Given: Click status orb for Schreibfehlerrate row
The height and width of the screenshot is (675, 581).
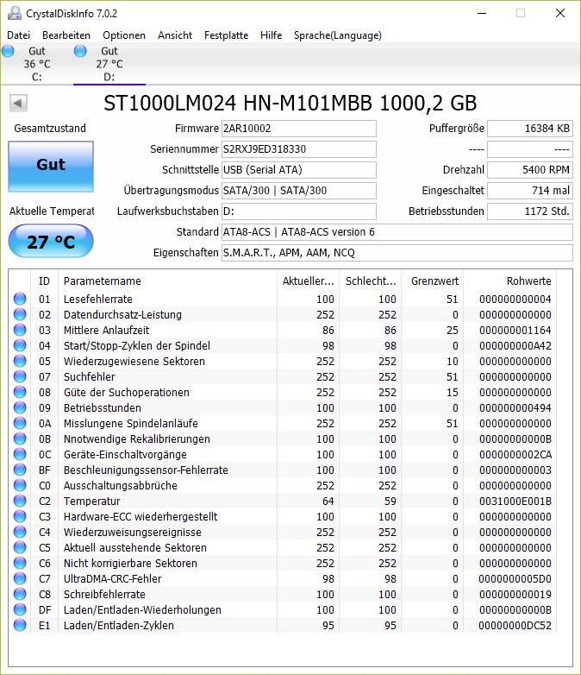Looking at the screenshot, I should pyautogui.click(x=20, y=594).
